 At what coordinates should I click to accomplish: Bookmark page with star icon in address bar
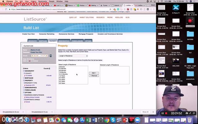(110, 9)
